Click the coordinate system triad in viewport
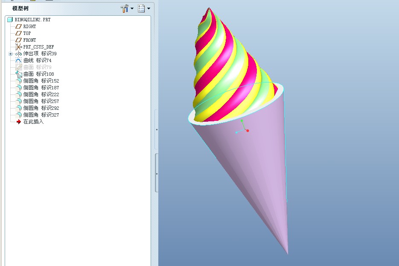Viewport: 399px width, 266px height. (242, 127)
